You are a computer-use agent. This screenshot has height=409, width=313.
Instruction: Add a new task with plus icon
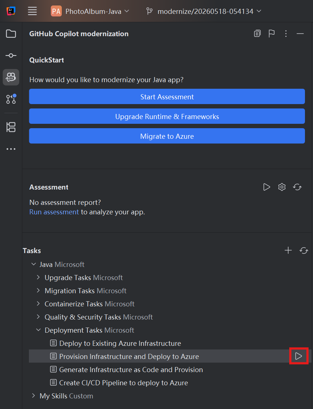click(288, 251)
